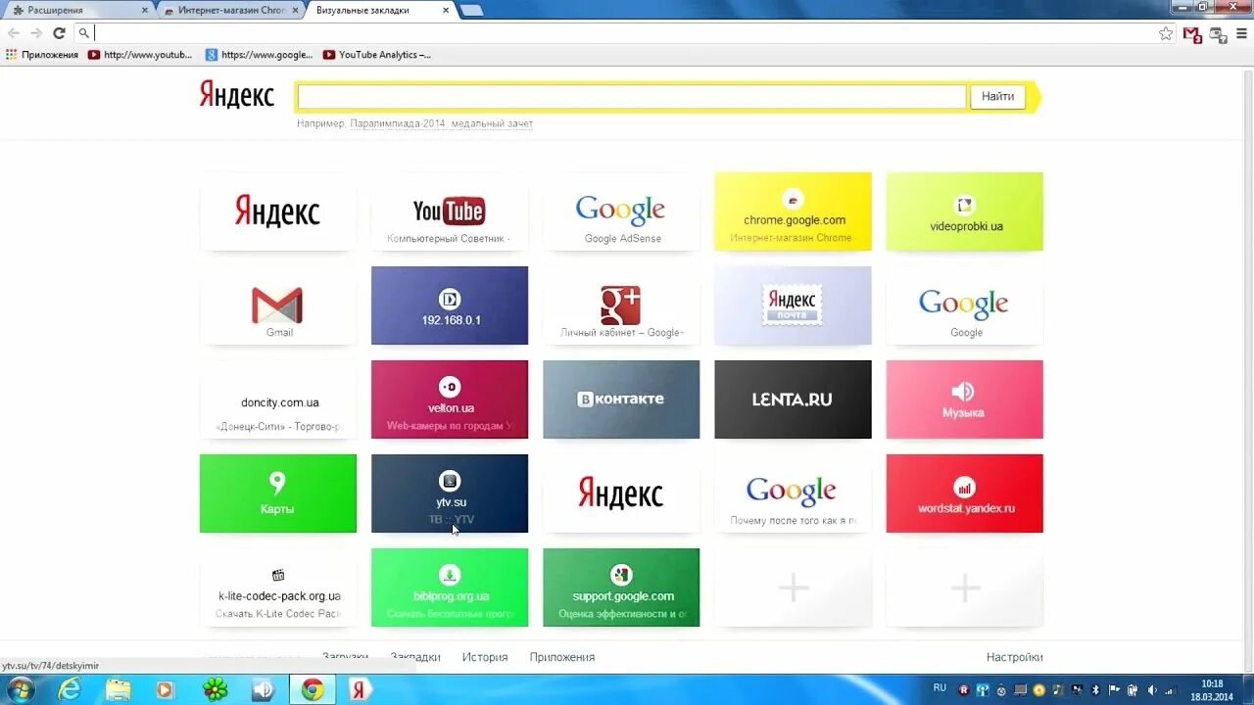Focus the Chrome address bar
1254x705 pixels.
tap(623, 32)
